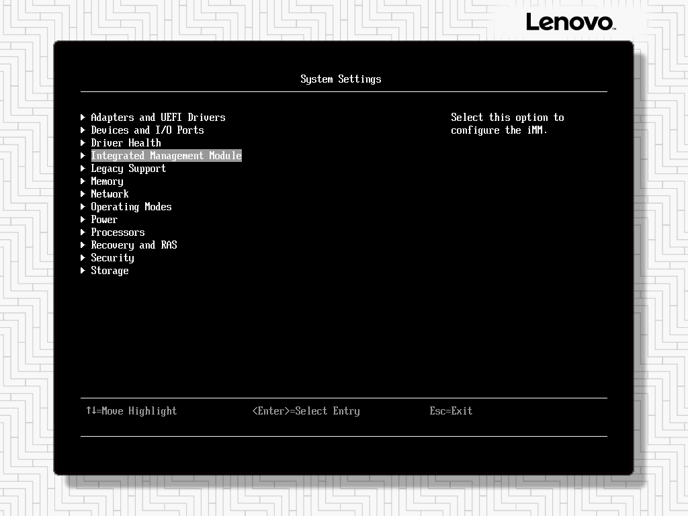The width and height of the screenshot is (688, 516).
Task: Select Devices and I/O Ports
Action: (x=147, y=130)
